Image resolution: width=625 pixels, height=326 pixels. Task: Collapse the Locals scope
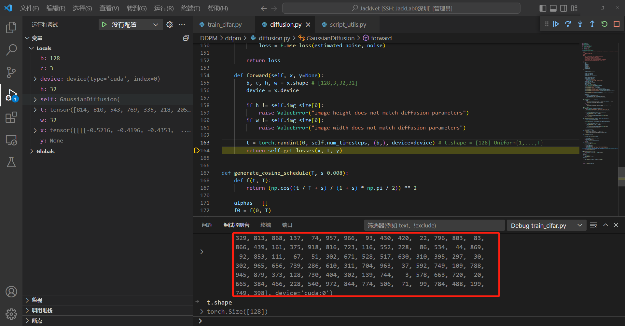coord(31,48)
